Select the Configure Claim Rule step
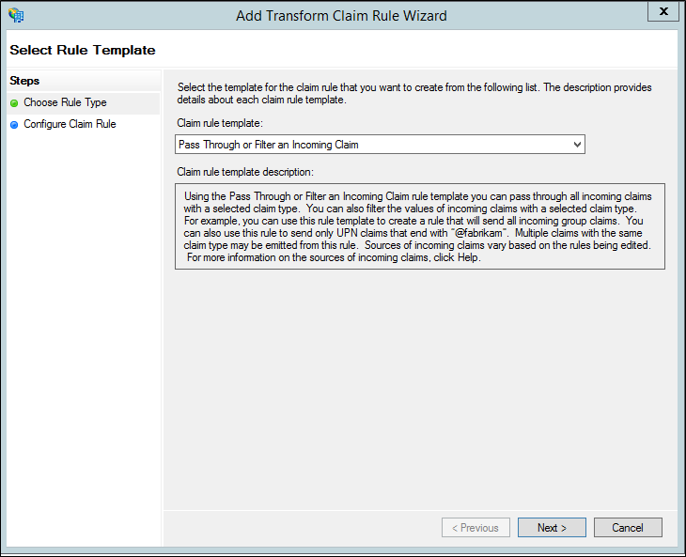The image size is (686, 557). [x=70, y=124]
